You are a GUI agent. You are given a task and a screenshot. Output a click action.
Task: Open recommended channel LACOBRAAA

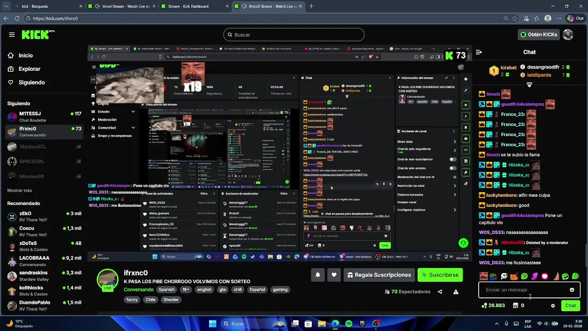pyautogui.click(x=44, y=261)
